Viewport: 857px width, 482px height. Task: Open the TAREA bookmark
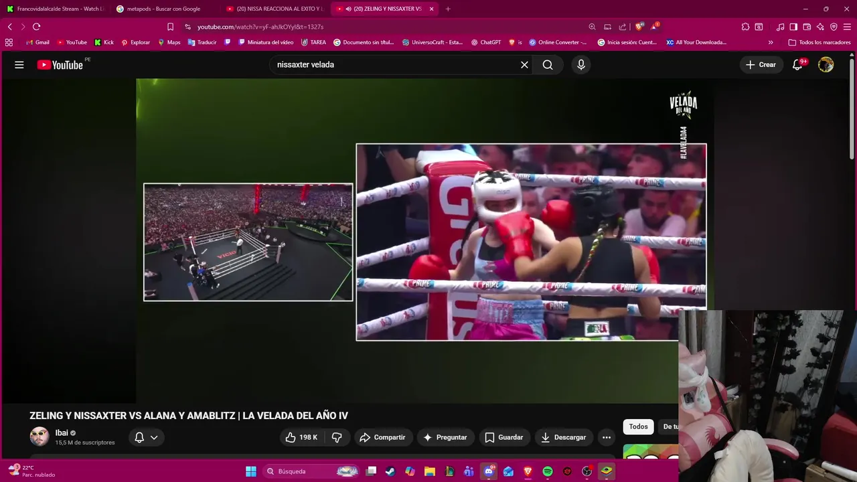[313, 42]
